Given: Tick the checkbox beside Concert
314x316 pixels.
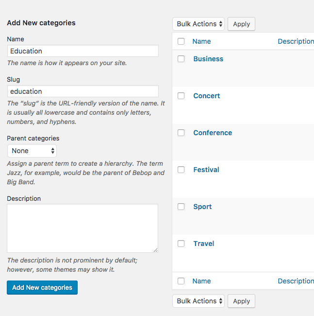Looking at the screenshot, I should coord(181,96).
